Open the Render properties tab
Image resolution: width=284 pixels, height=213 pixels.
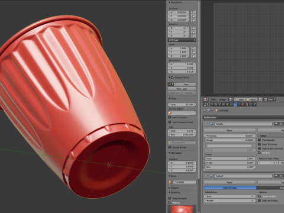click(212, 104)
